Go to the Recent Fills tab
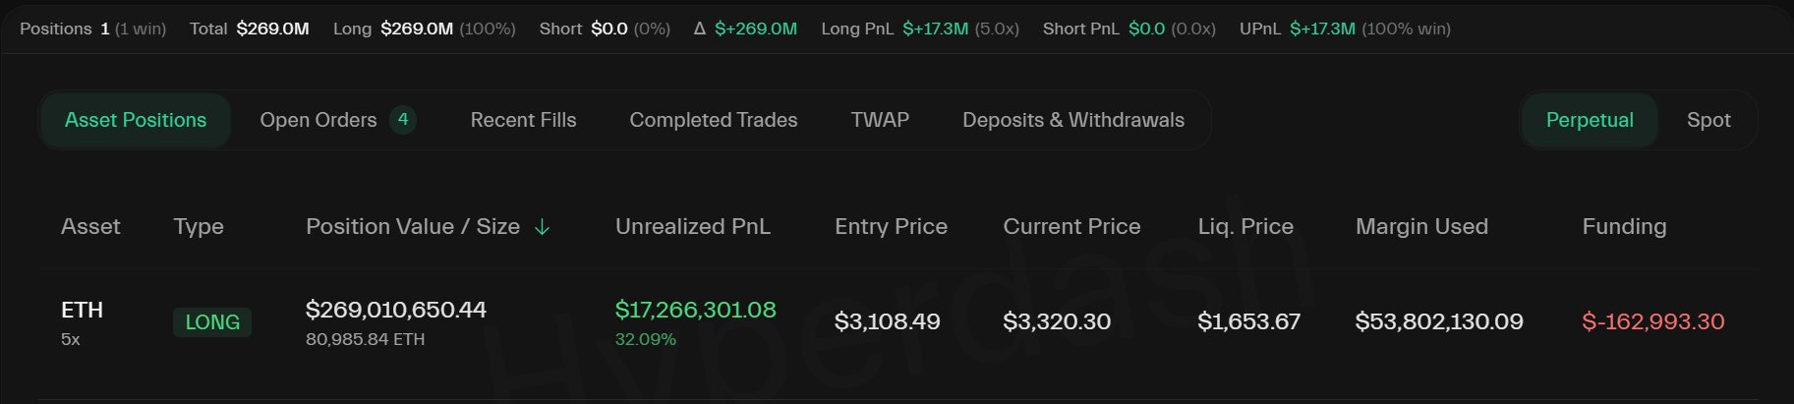The image size is (1794, 404). tap(523, 120)
